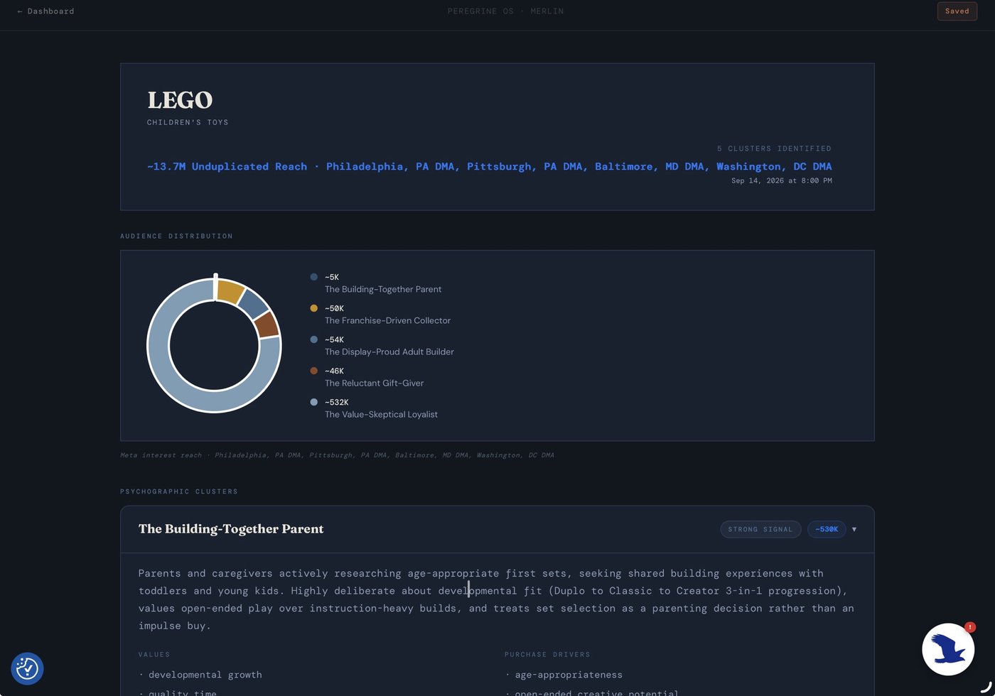995x696 pixels.
Task: Click The Building-Together Parent card heading
Action: [x=231, y=528]
